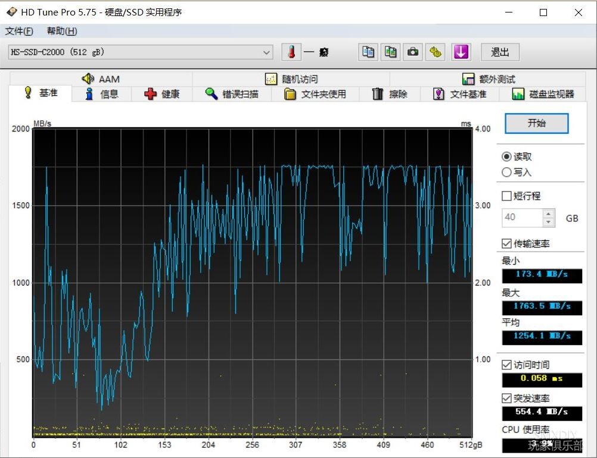Click the blue info icon
Viewport: 597px width, 458px height.
pos(89,94)
